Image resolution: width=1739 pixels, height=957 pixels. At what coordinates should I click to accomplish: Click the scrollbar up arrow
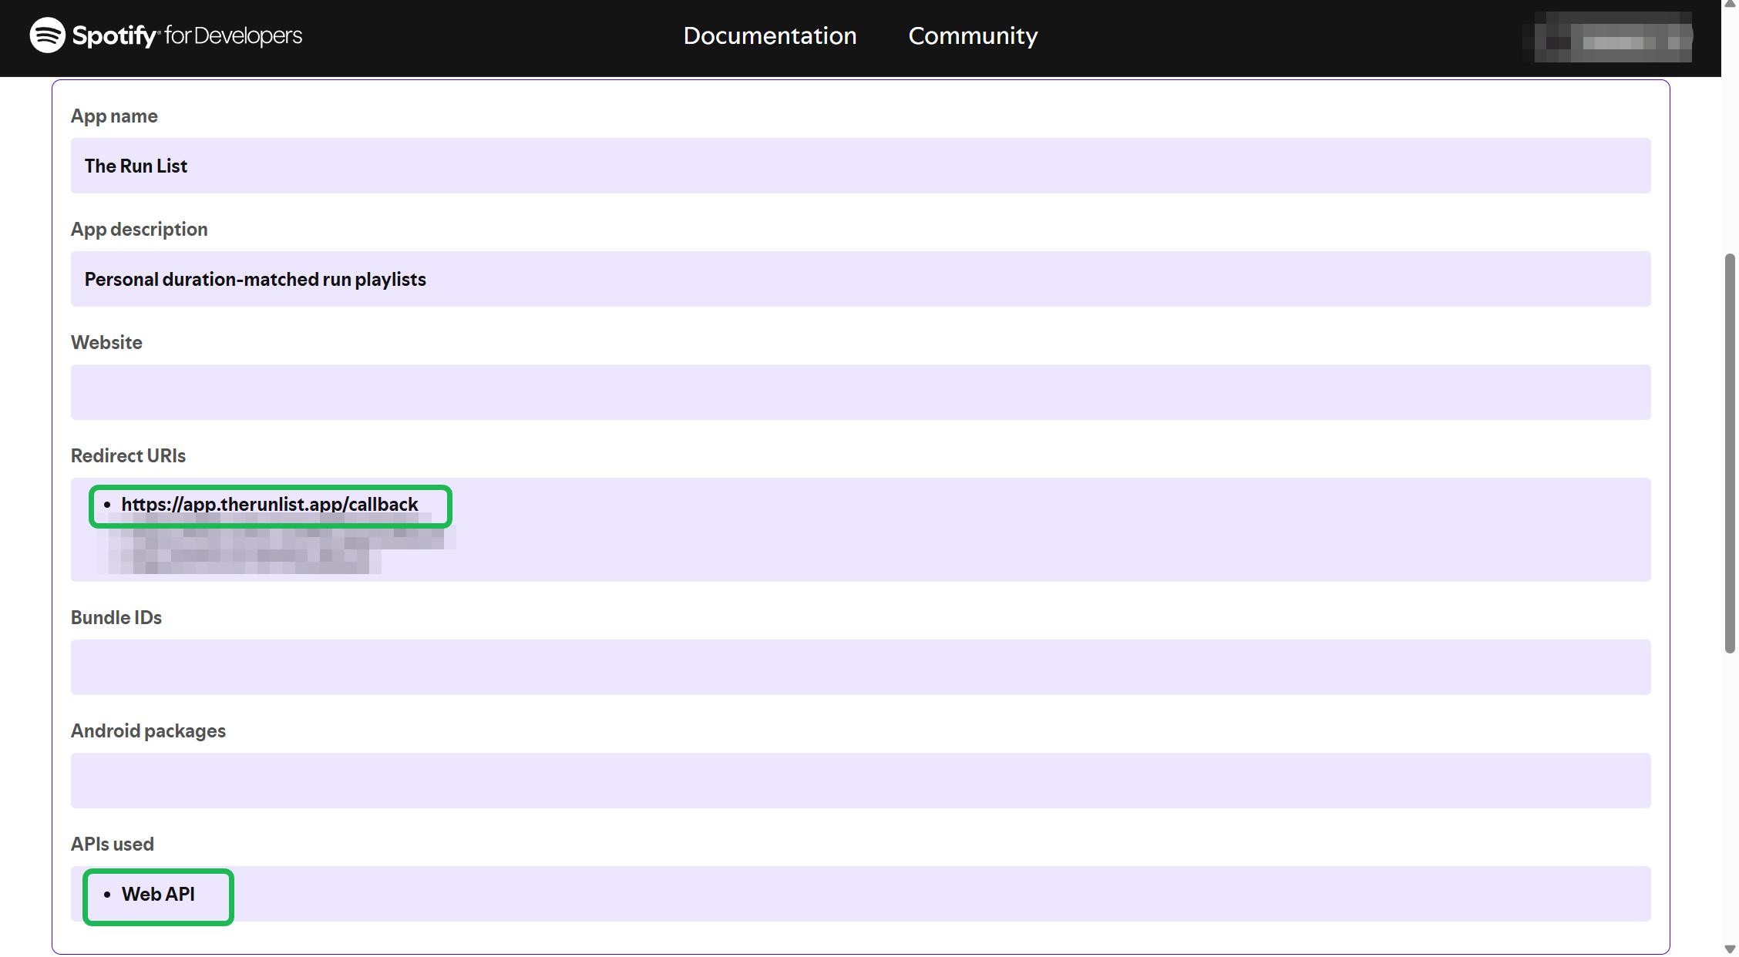click(1730, 5)
